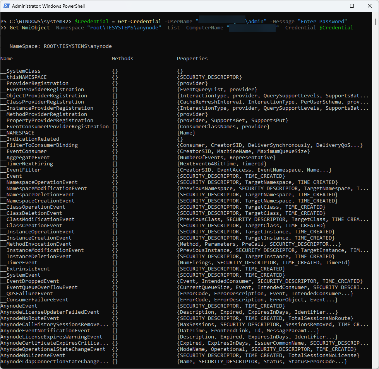Screen dimensions: 379x369
Task: Click the Methods column header
Action: (x=122, y=58)
